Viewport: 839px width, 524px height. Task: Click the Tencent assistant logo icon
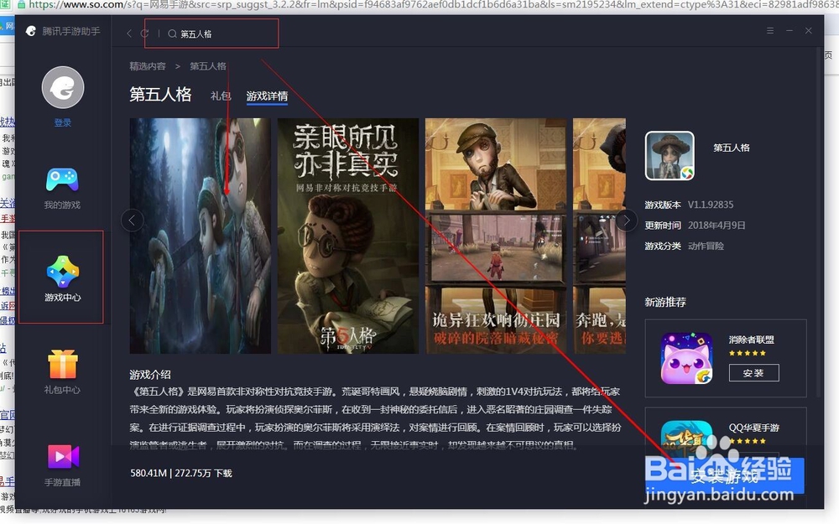31,32
